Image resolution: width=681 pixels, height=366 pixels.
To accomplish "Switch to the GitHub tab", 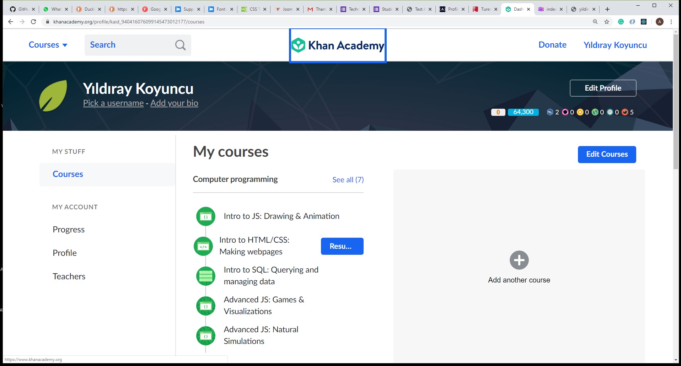I will [x=22, y=9].
